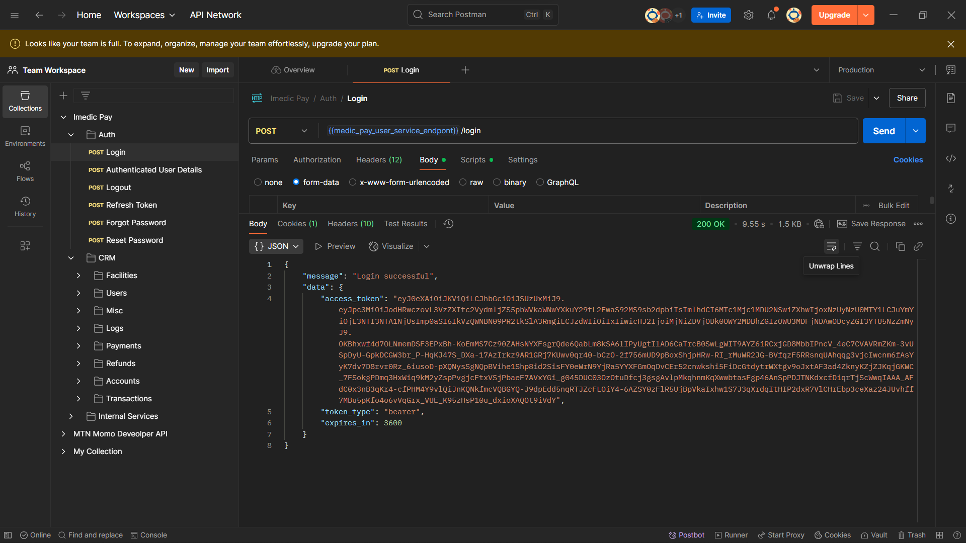This screenshot has height=543, width=966.
Task: Select the GraphQL body type
Action: pos(540,183)
